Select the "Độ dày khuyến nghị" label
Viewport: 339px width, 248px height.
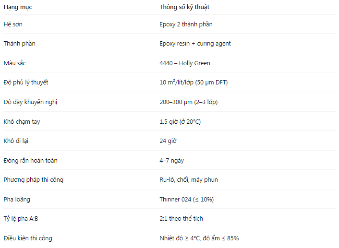[x=30, y=102]
